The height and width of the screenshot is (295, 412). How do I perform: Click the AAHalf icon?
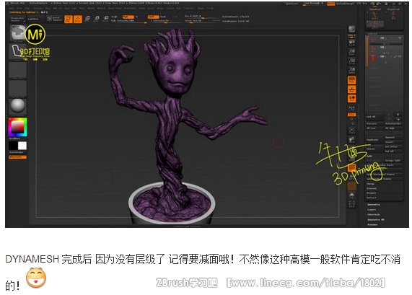click(351, 70)
